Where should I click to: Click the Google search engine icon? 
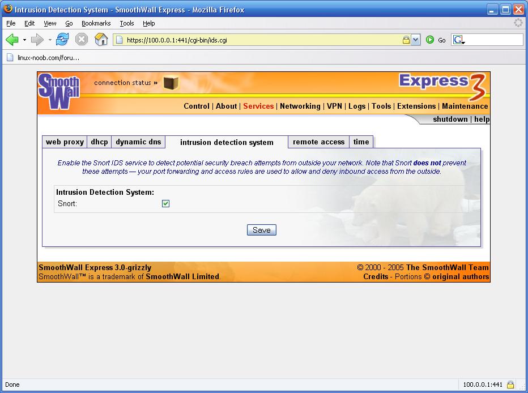[459, 40]
